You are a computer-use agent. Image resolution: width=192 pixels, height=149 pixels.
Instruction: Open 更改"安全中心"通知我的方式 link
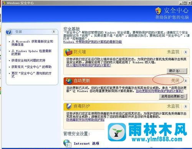pos(31,75)
